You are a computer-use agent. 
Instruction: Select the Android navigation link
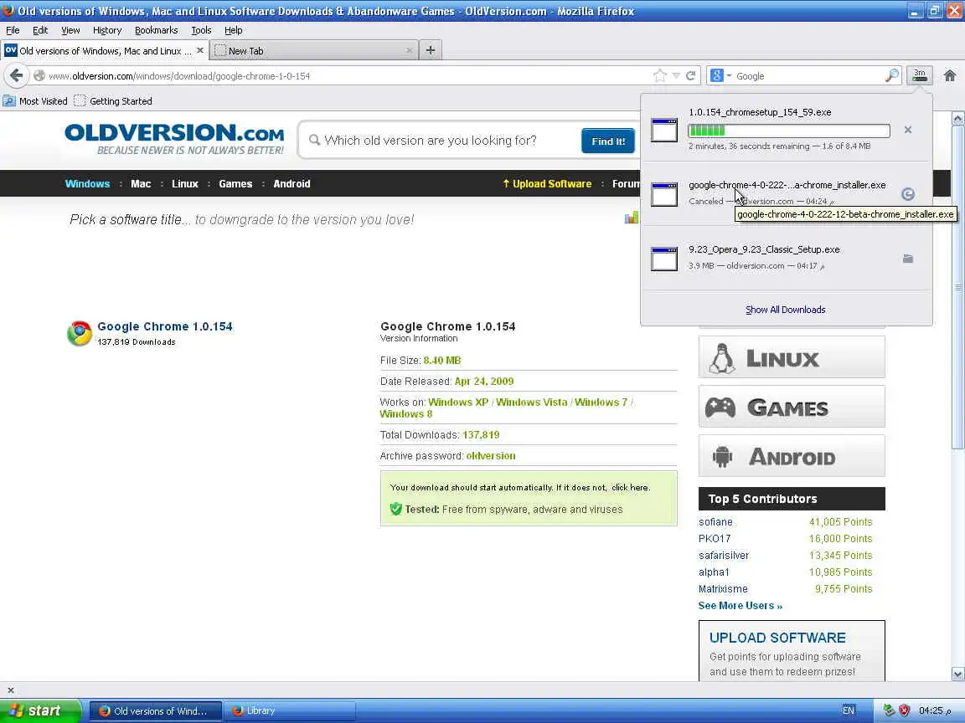[x=292, y=184]
